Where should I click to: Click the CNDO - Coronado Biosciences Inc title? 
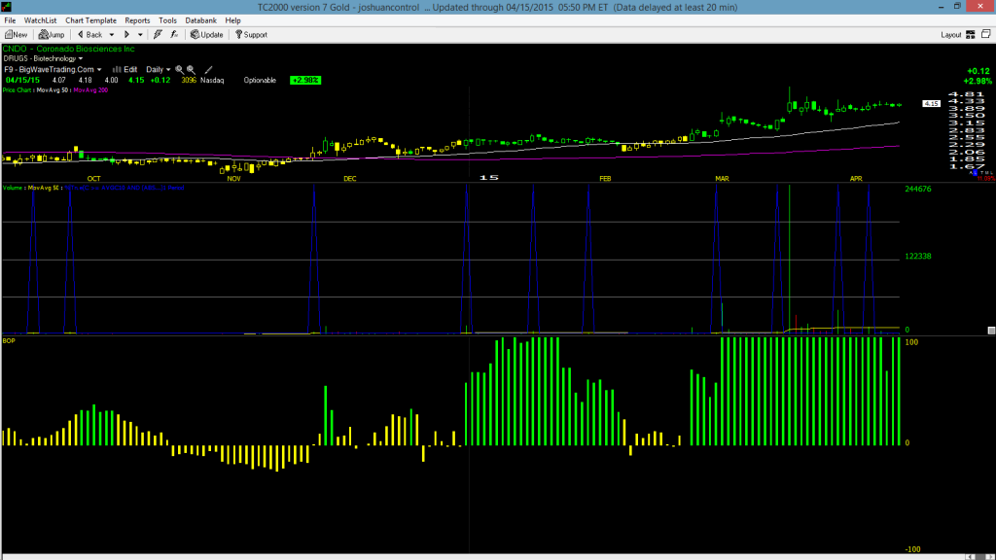(69, 49)
